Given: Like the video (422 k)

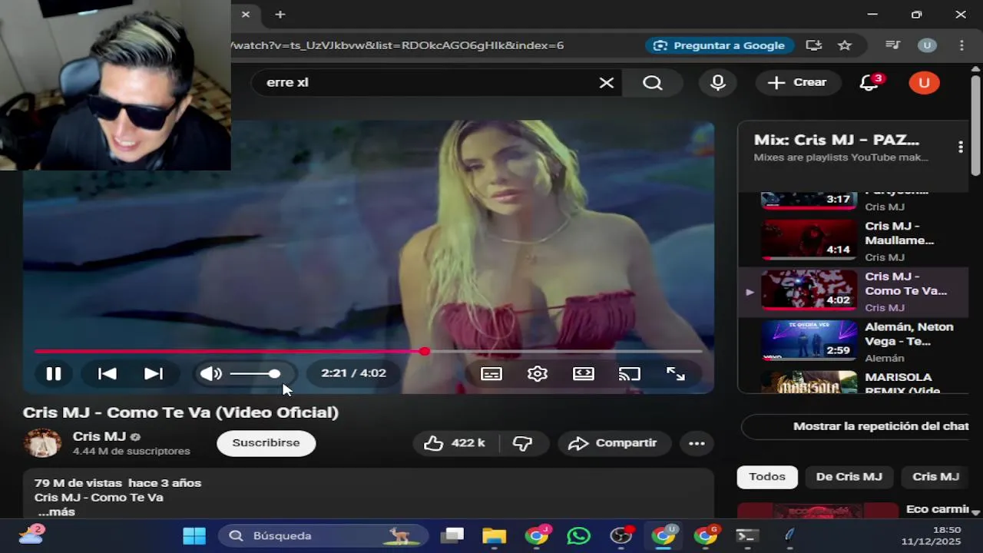Looking at the screenshot, I should (x=456, y=443).
